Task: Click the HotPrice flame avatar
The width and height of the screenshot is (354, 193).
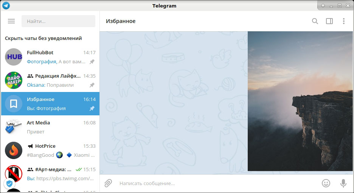Action: 14,150
